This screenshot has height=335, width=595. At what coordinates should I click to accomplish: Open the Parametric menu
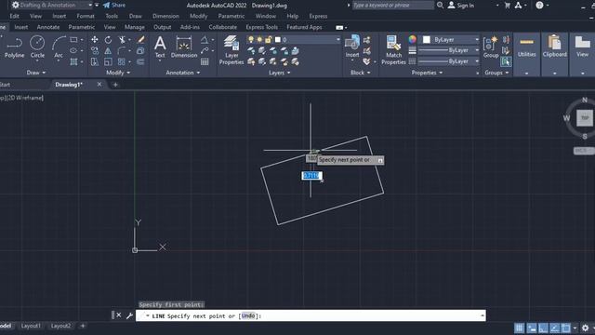[x=231, y=17]
